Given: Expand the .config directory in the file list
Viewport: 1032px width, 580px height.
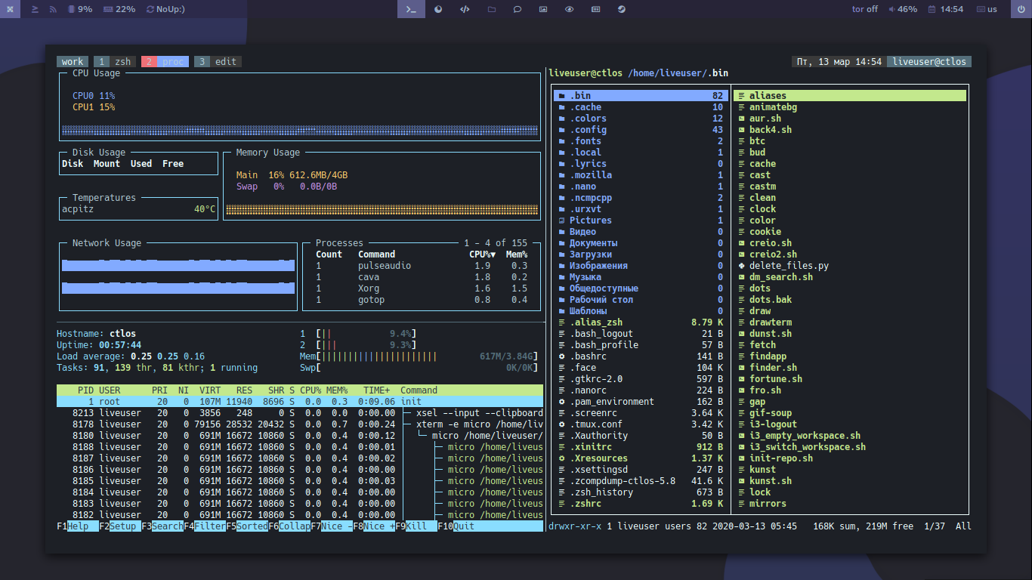Looking at the screenshot, I should point(589,129).
